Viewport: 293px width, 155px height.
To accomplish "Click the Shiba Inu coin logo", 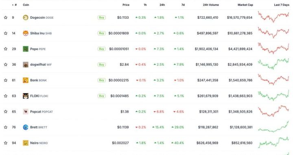I will 26,33.
